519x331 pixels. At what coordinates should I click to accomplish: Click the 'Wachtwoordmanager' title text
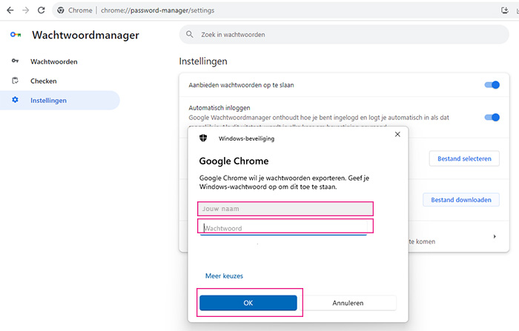click(85, 35)
